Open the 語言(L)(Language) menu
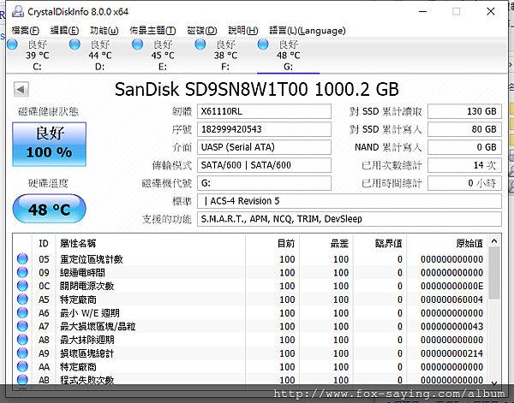Viewport: 514px width, 403px height. (308, 31)
